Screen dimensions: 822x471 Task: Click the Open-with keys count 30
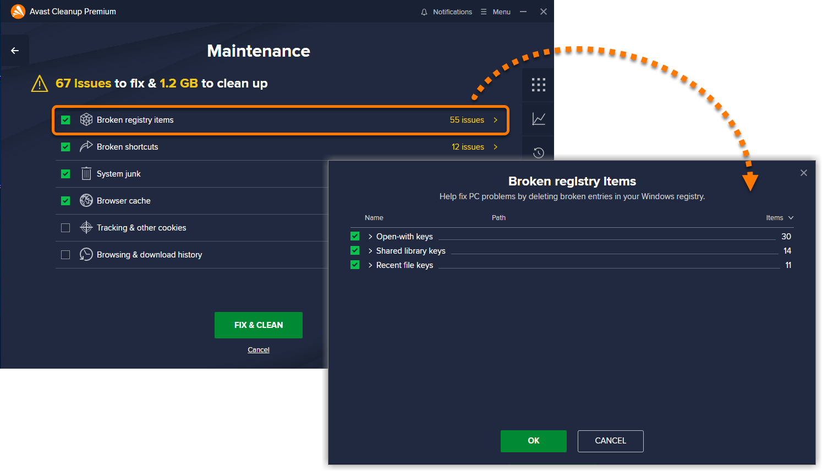(x=786, y=237)
